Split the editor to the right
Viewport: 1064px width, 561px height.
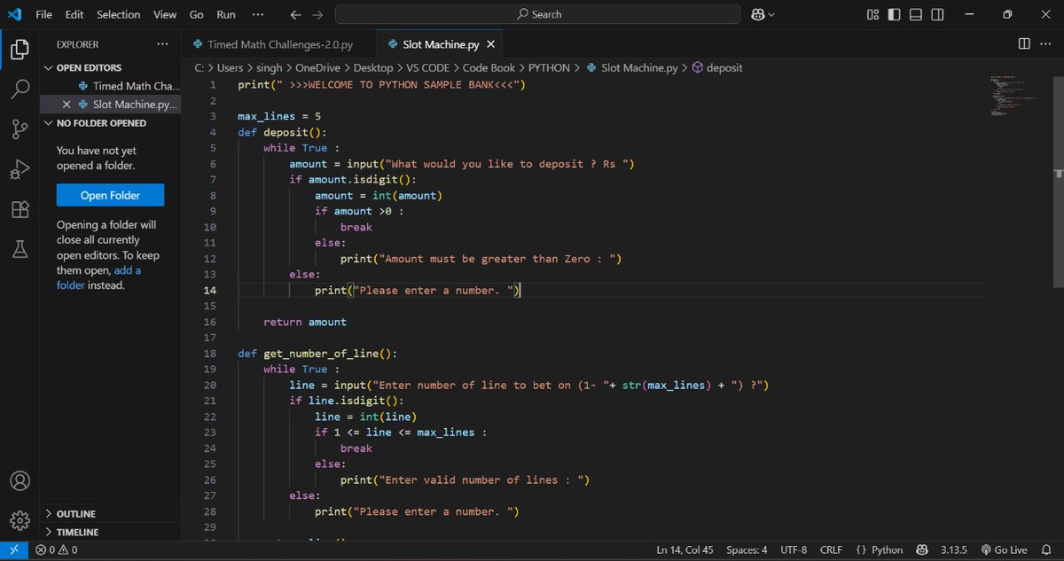click(x=1024, y=44)
